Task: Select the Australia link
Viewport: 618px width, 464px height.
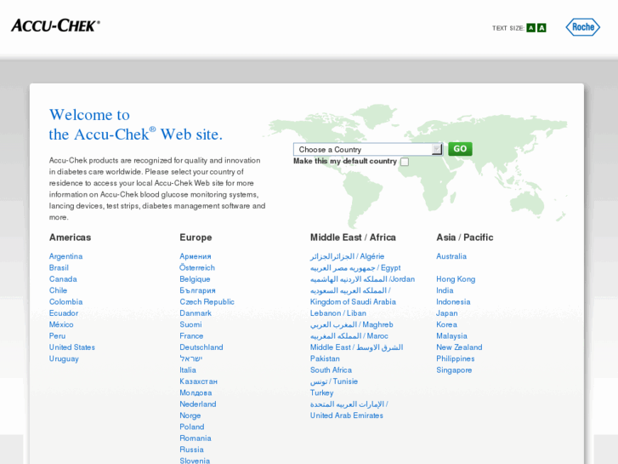Action: [x=451, y=256]
